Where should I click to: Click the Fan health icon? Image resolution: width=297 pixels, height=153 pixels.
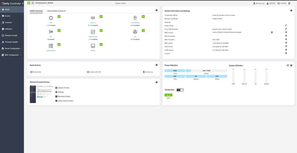point(135,32)
